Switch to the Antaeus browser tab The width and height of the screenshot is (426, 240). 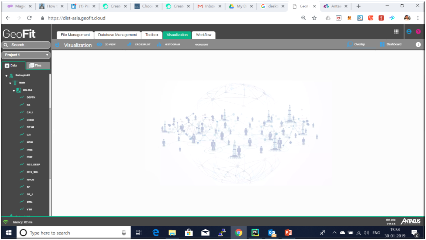(335, 6)
